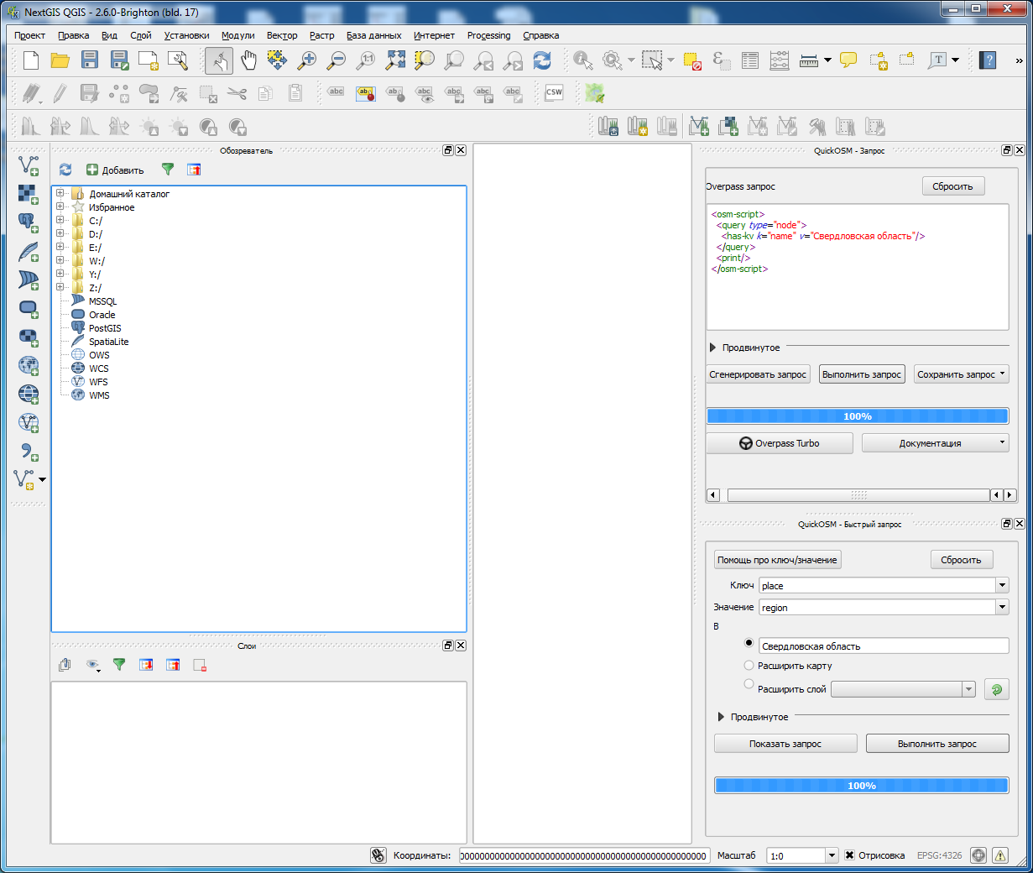Open the Вектор menu
This screenshot has height=873, width=1033.
pos(282,35)
